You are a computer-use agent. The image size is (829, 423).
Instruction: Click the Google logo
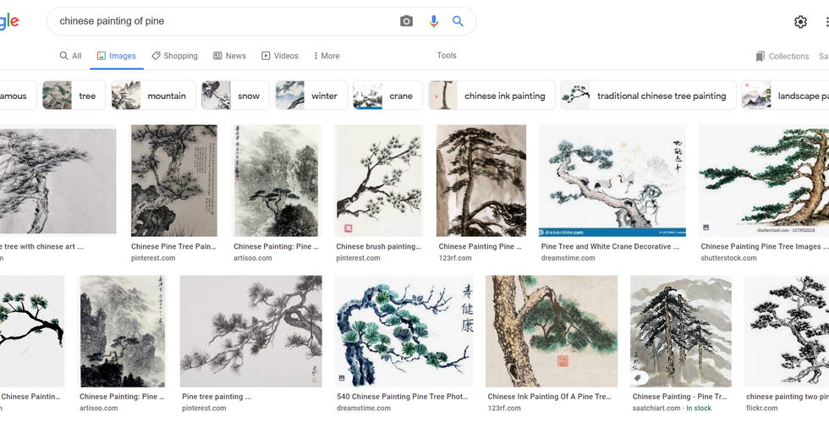pos(9,21)
